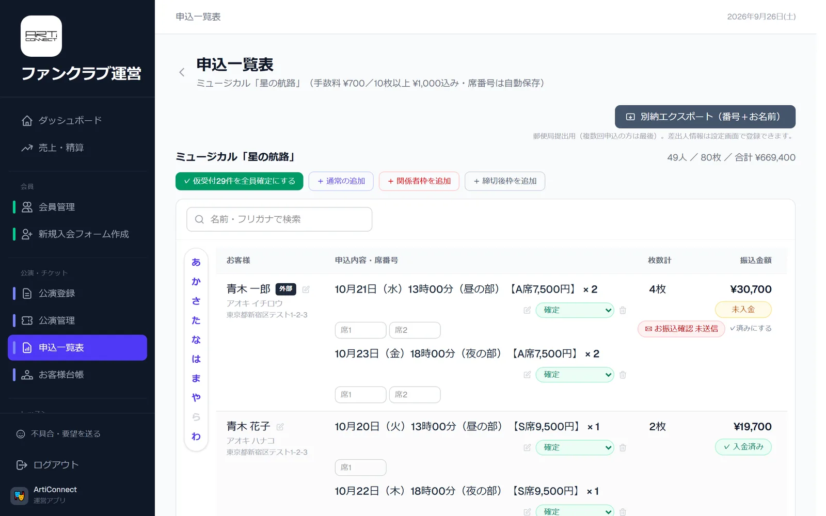
Task: Open the 10月21日 確定 status dropdown
Action: click(575, 310)
